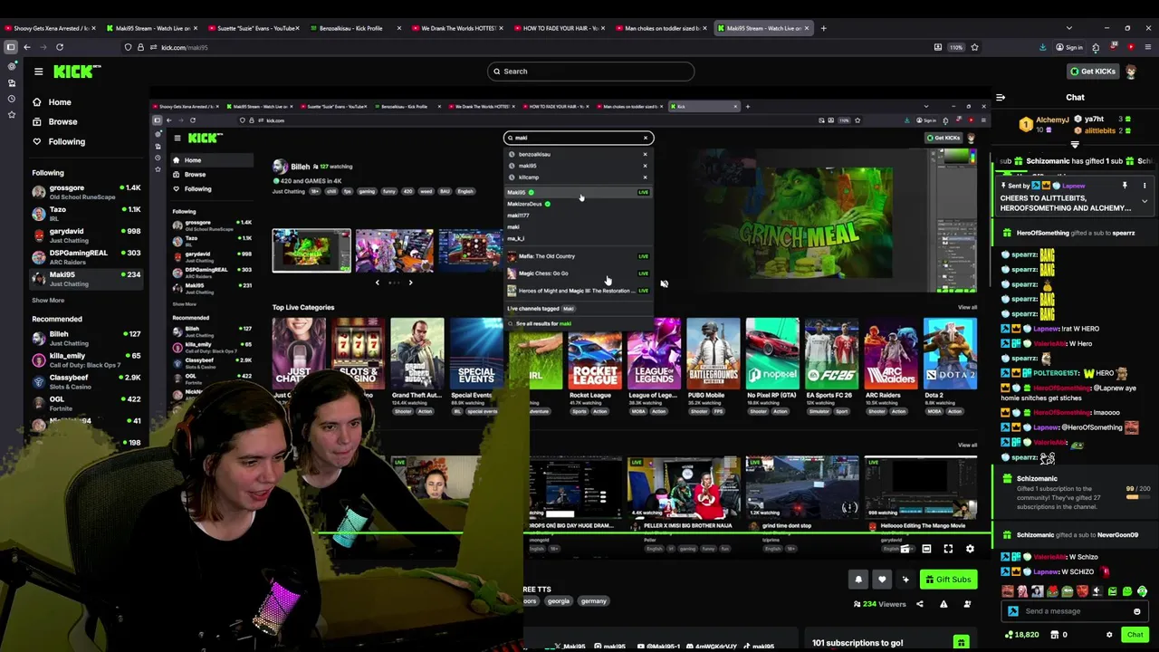This screenshot has height=652, width=1159.
Task: View channel points balance 18,820
Action: 1020,635
